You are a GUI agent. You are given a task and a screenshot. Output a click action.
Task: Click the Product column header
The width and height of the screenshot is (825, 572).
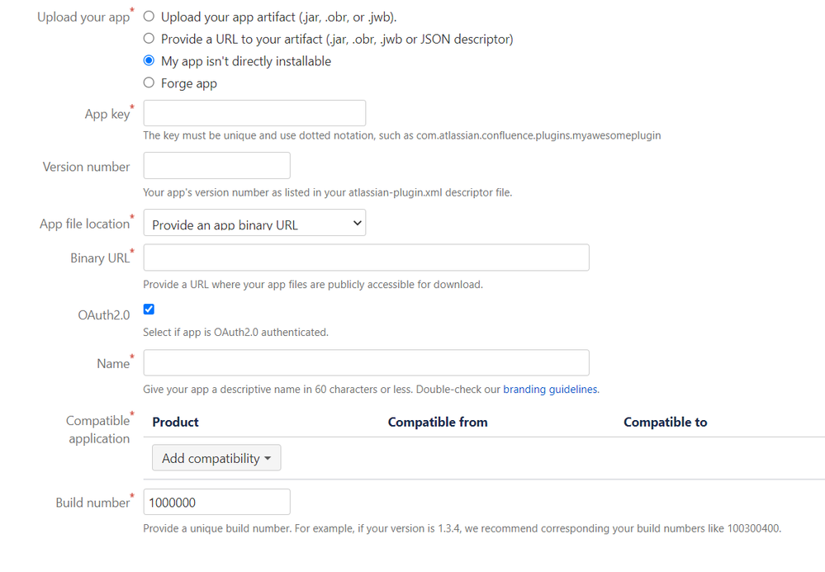(174, 422)
